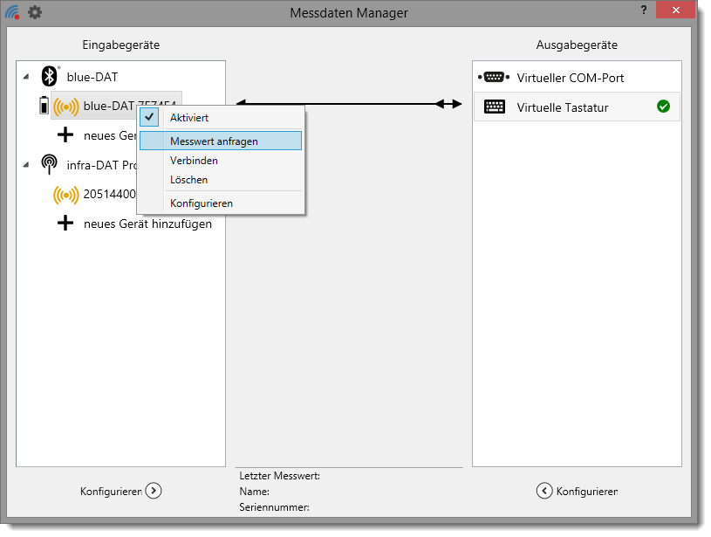Choose Löschen in the context menu
This screenshot has height=537, width=711.
click(x=188, y=180)
